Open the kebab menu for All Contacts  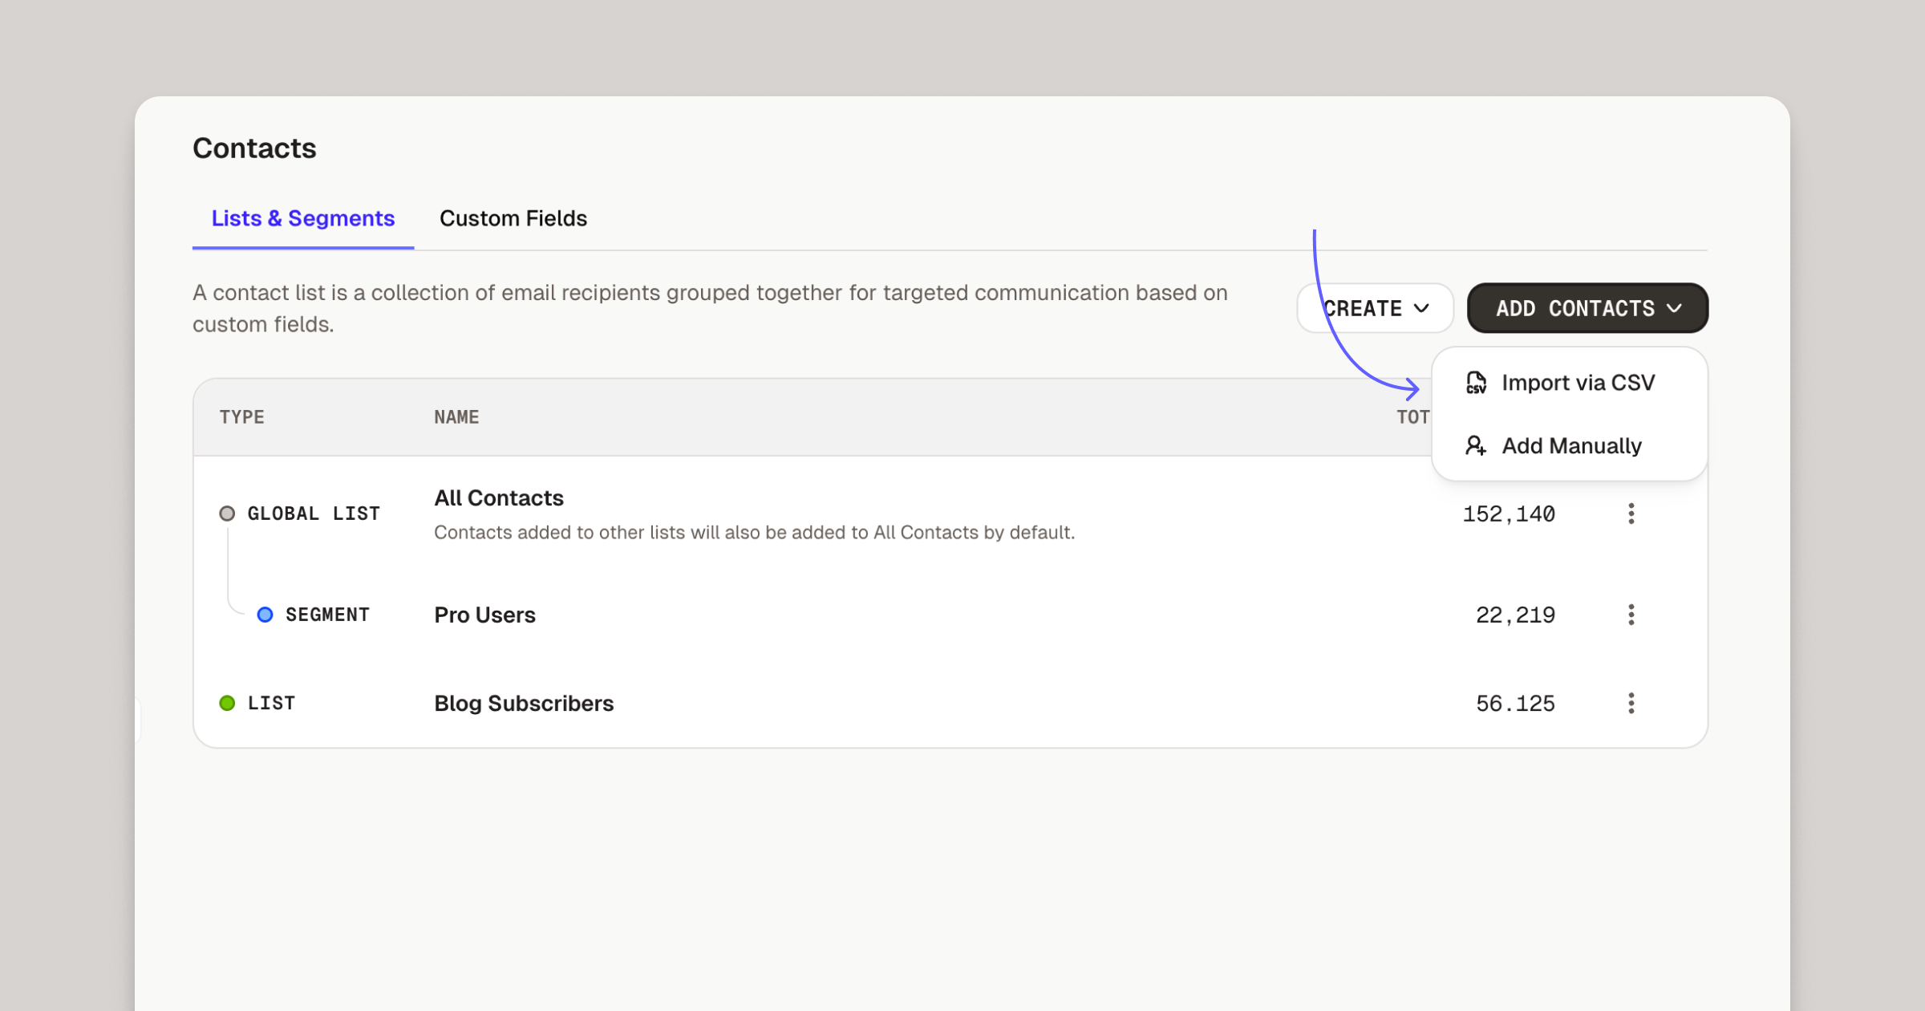pyautogui.click(x=1631, y=514)
